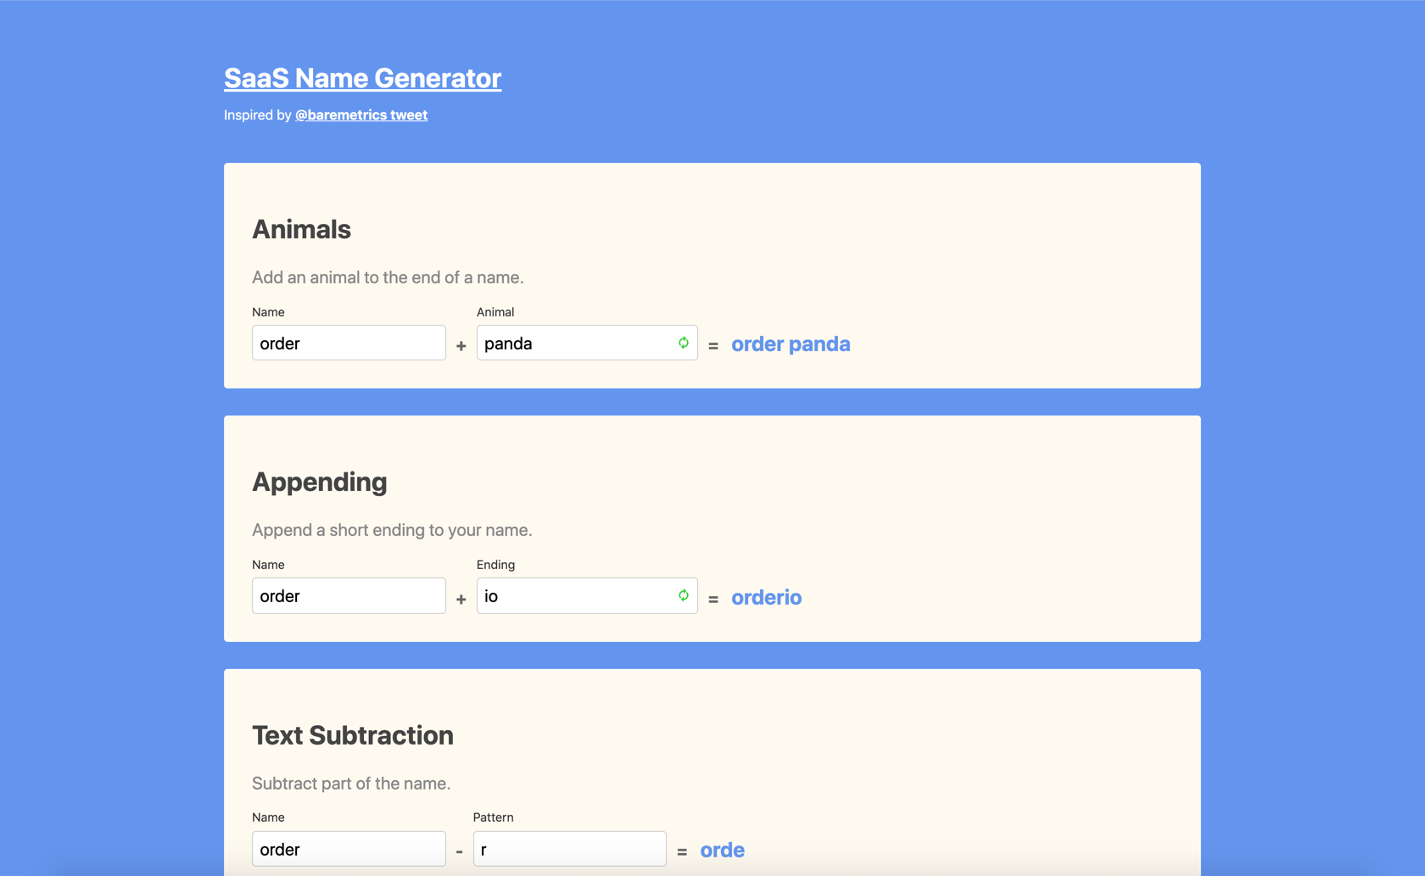Image resolution: width=1425 pixels, height=876 pixels.
Task: Click the Name field in the Animals section
Action: [349, 343]
